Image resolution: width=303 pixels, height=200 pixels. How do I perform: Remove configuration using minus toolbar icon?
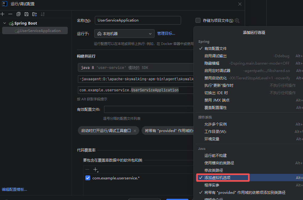pos(10,14)
